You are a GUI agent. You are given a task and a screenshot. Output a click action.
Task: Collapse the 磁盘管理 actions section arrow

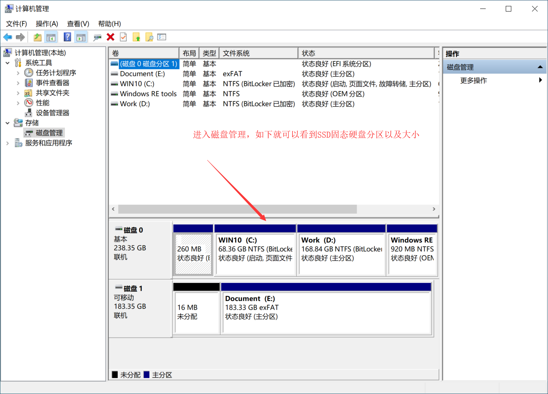(x=540, y=67)
